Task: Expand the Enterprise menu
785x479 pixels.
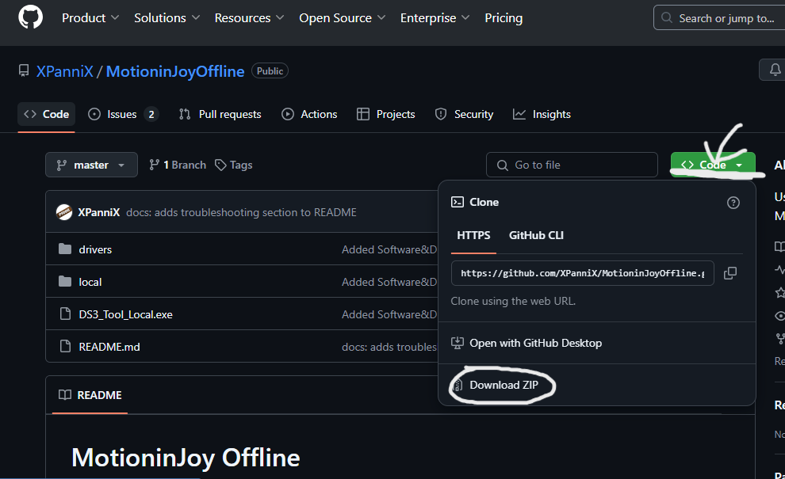Action: (x=435, y=18)
